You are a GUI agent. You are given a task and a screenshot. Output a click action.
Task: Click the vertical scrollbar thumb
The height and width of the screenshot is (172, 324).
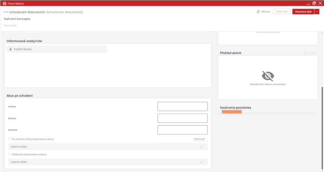[x=322, y=126]
